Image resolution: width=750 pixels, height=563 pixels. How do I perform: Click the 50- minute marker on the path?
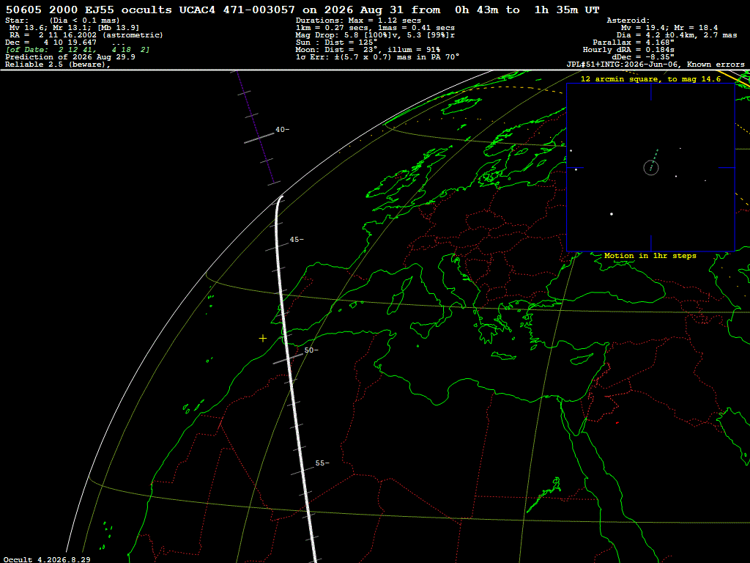click(x=311, y=350)
